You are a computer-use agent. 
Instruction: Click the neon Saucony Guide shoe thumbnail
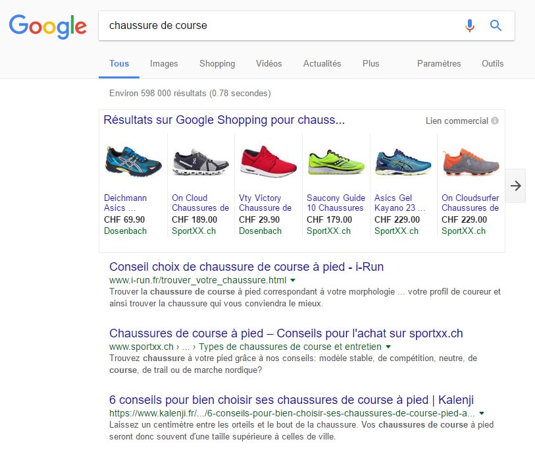click(336, 162)
